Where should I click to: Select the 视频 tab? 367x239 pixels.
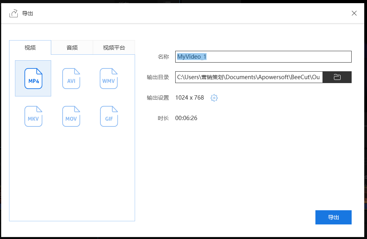coord(30,47)
